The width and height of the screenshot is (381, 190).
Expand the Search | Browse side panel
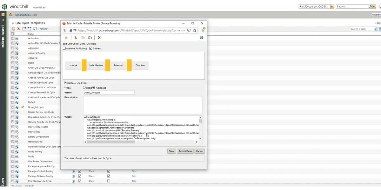point(3,15)
